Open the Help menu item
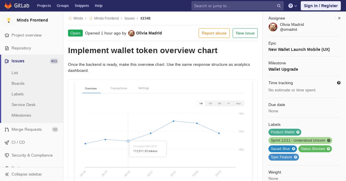Screen dimensions: 346x181 [99, 6]
